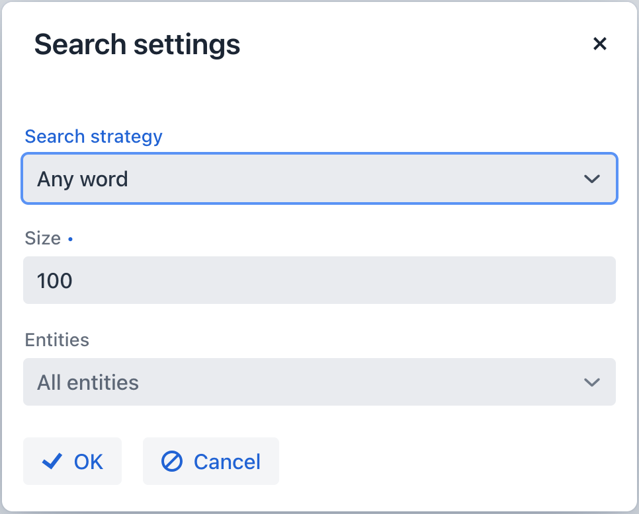Confirm settings with the OK button
Screen dimensions: 639x514
point(72,461)
